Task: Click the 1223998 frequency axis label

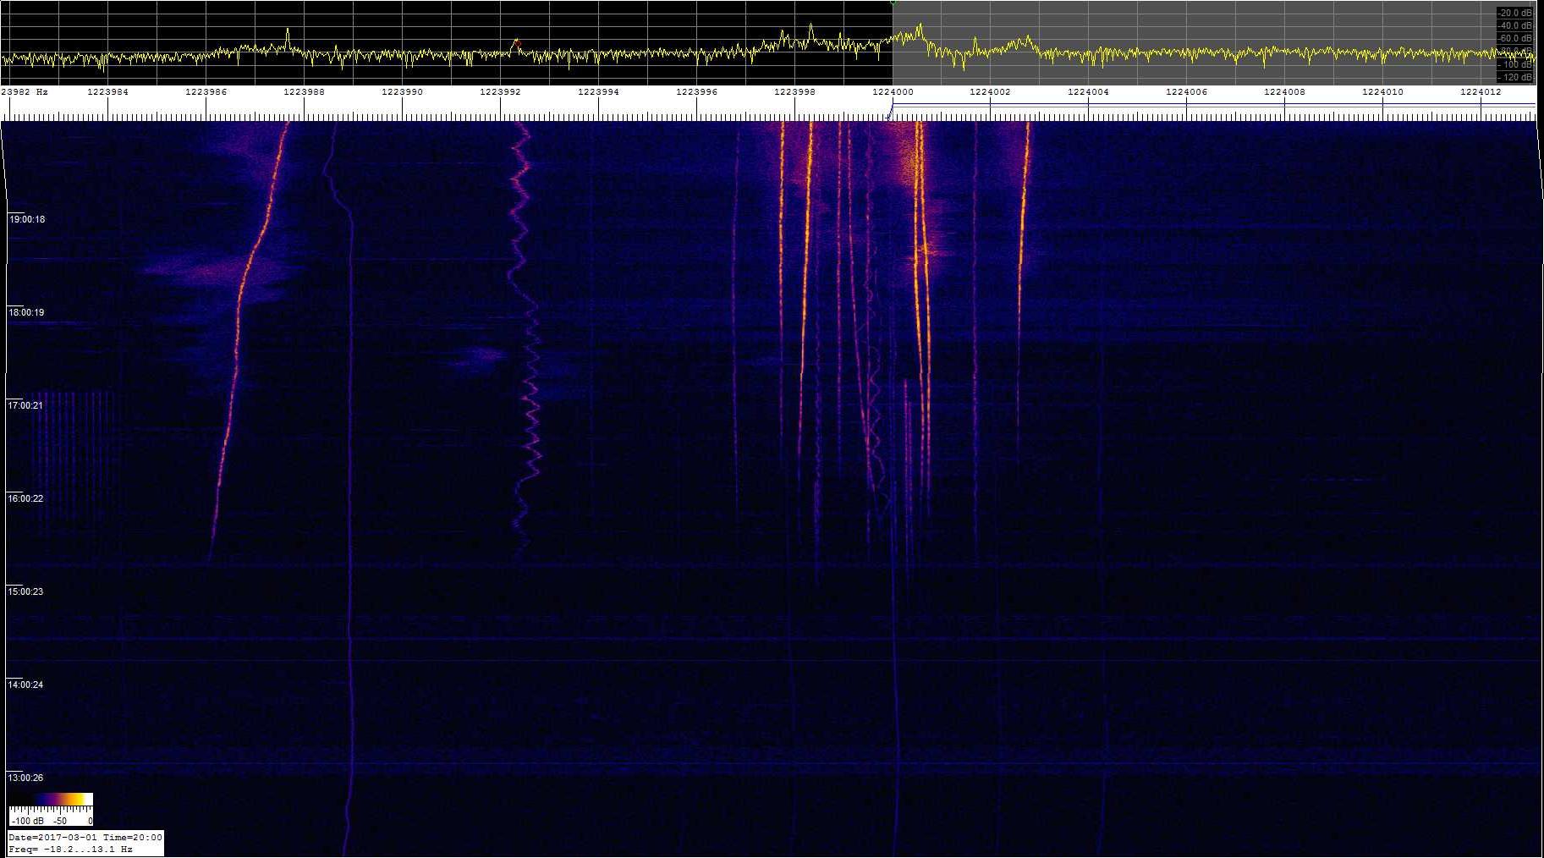Action: [x=795, y=92]
